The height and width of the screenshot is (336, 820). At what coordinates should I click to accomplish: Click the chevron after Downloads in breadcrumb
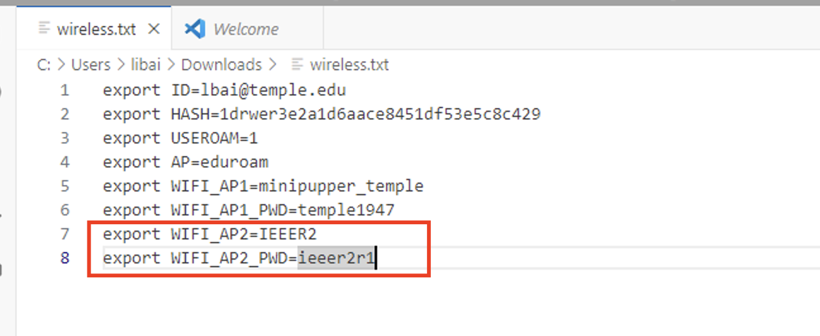(x=273, y=64)
